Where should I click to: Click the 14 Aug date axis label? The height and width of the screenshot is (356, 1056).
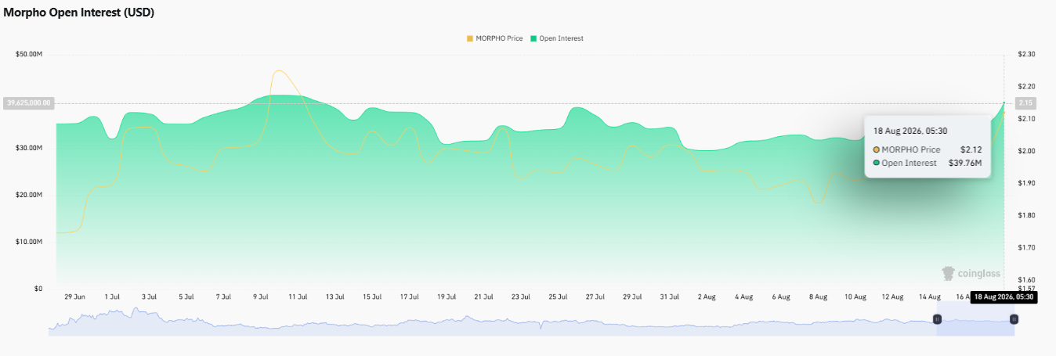tap(929, 297)
